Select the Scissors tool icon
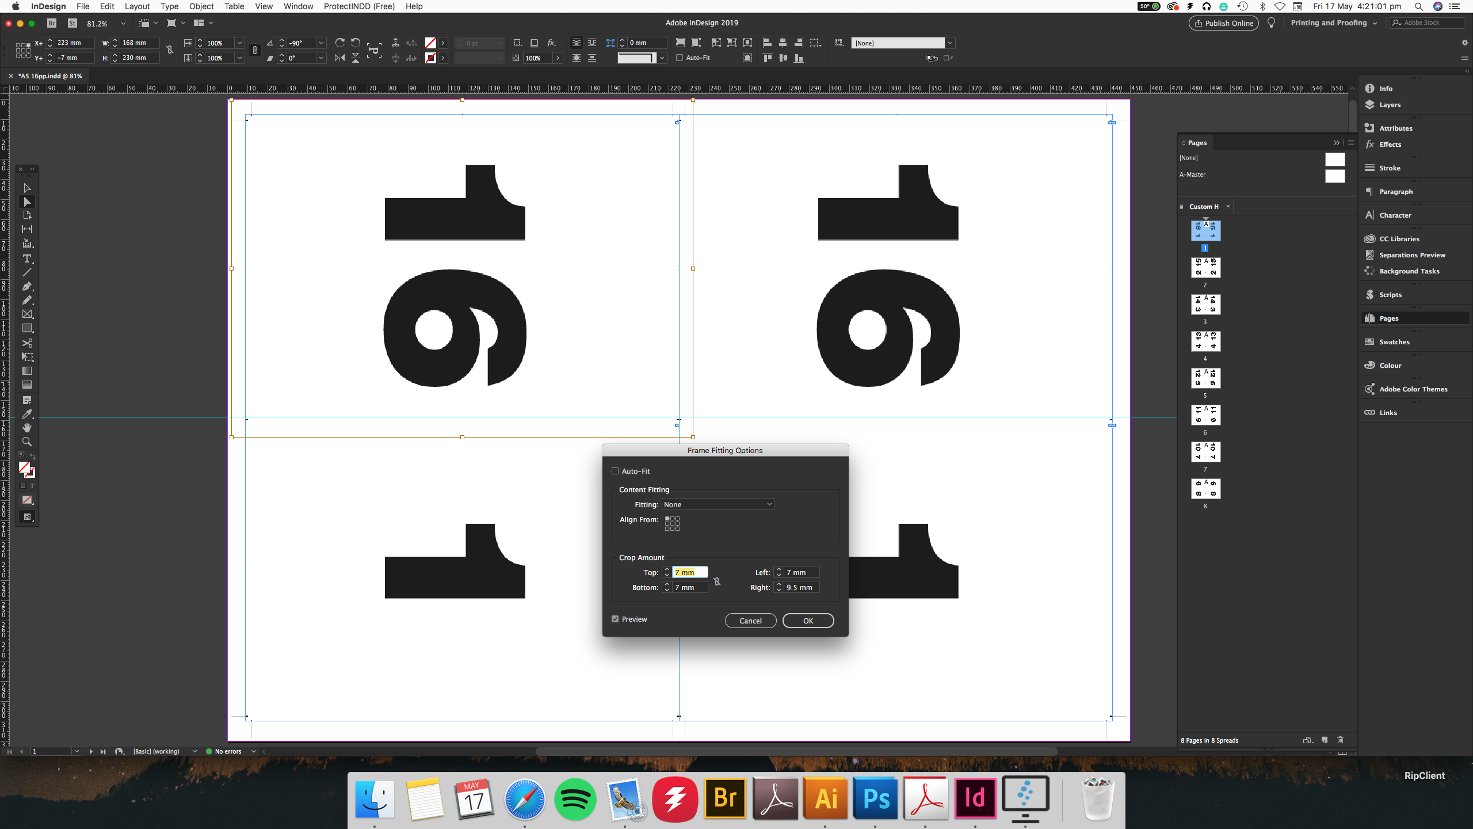Image resolution: width=1473 pixels, height=829 pixels. [x=27, y=343]
